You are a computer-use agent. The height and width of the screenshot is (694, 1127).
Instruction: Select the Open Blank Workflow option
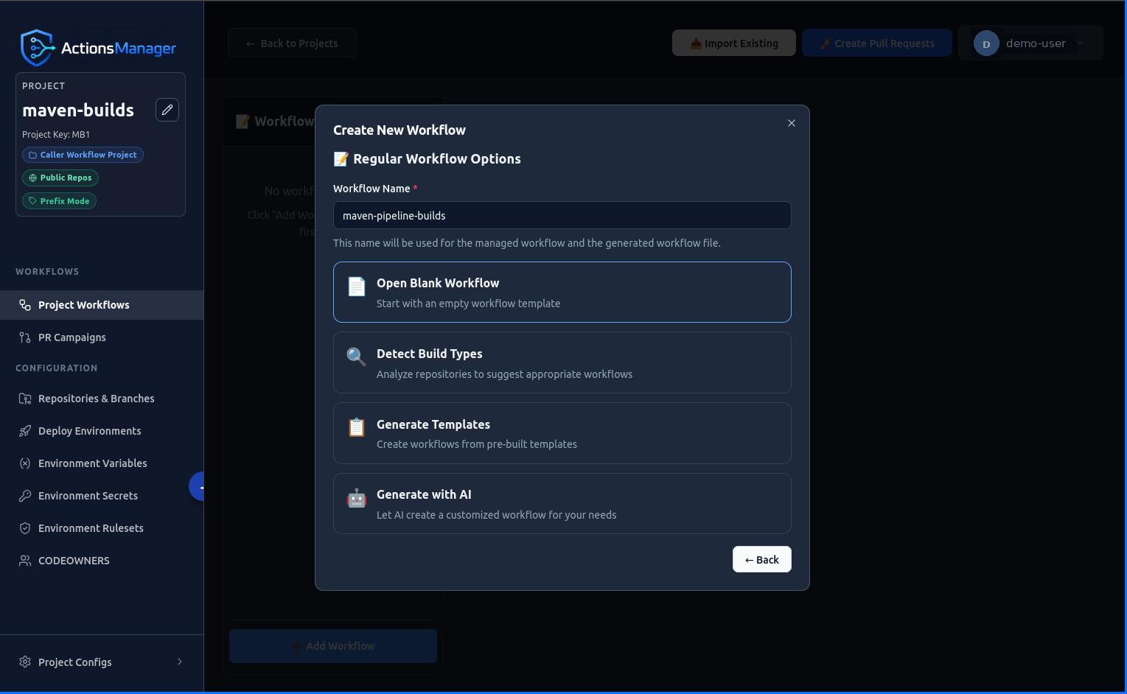pos(562,292)
